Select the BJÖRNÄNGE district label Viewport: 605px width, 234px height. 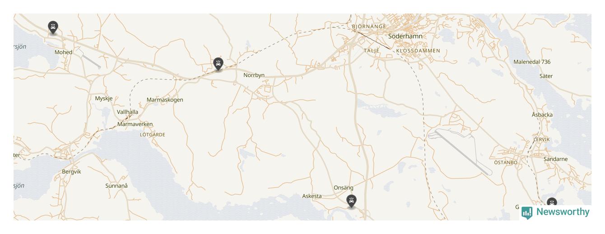click(369, 27)
